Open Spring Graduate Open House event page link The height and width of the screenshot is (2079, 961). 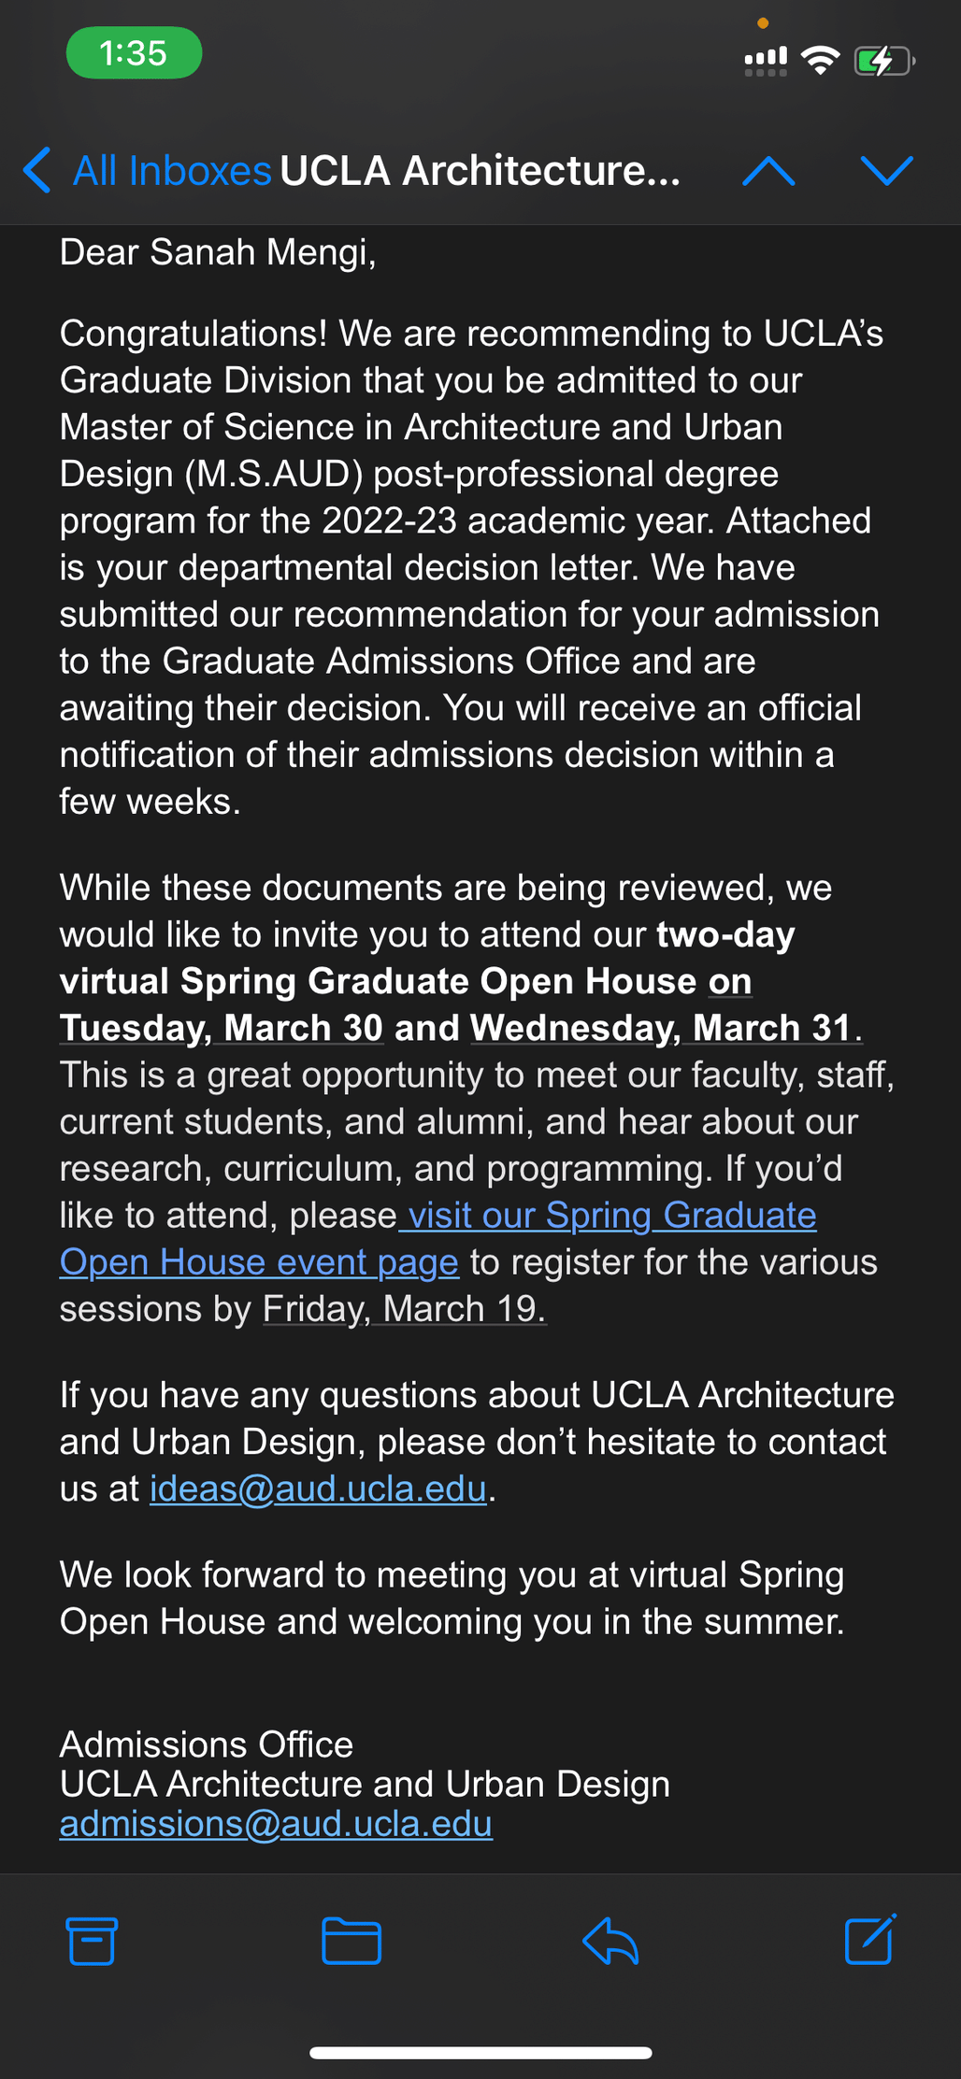coord(438,1239)
